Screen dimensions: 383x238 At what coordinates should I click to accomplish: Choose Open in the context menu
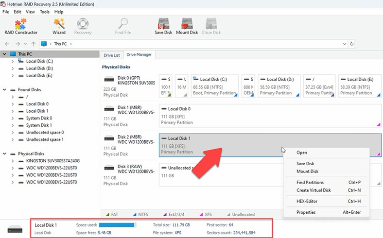pyautogui.click(x=326, y=153)
